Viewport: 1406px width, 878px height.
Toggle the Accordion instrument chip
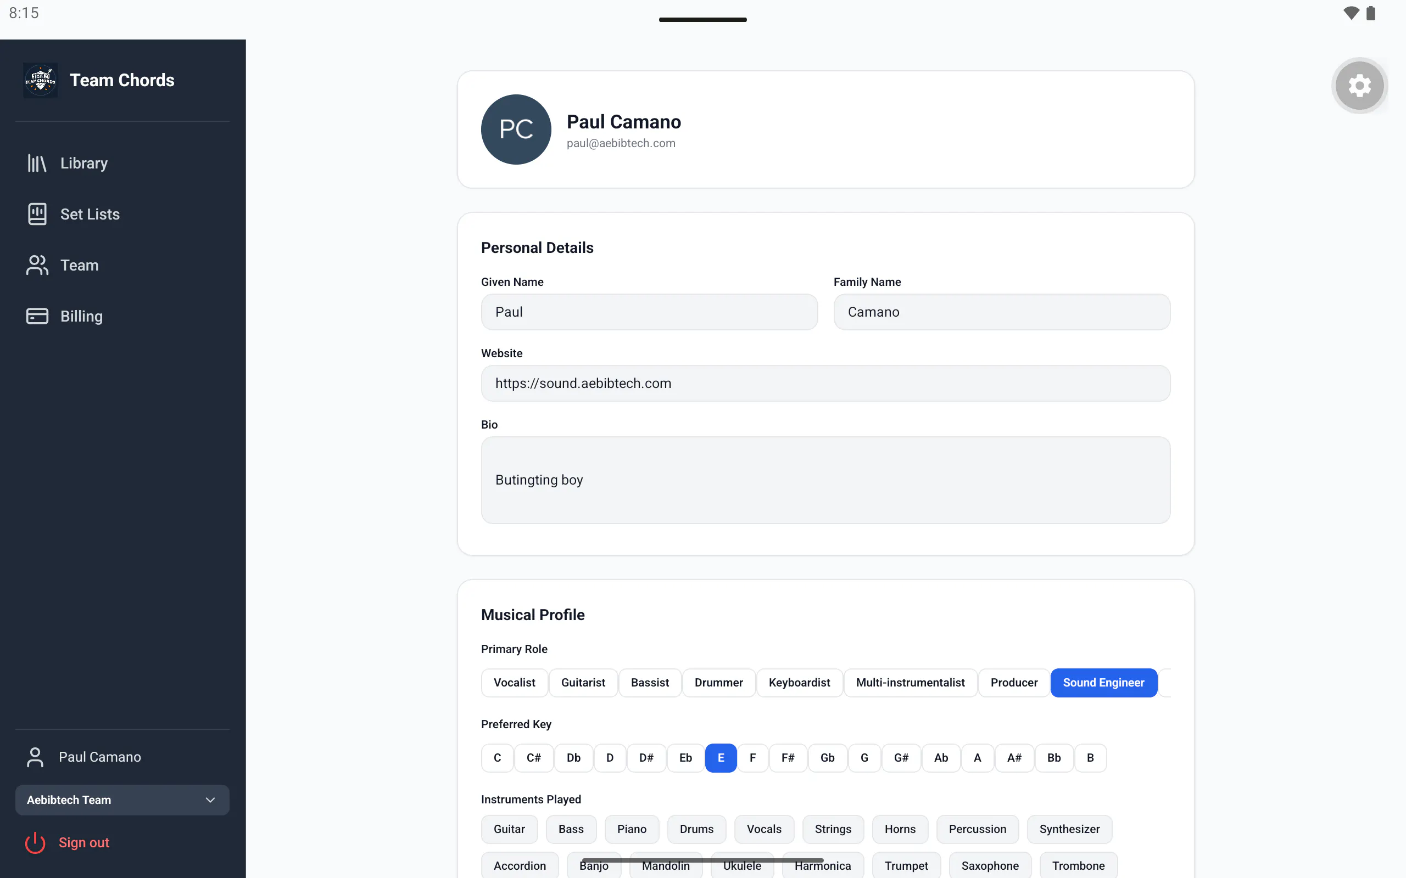pos(520,865)
